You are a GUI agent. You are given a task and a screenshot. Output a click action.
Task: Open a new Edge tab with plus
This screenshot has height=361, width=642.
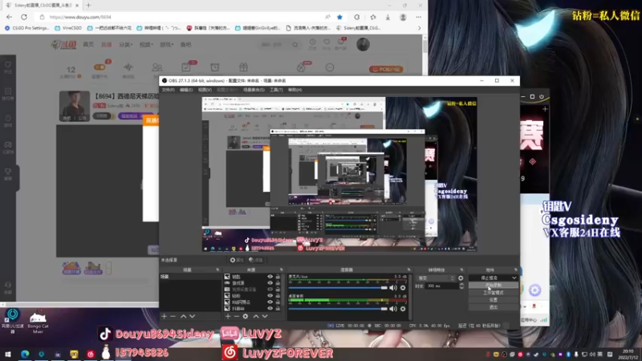click(88, 6)
